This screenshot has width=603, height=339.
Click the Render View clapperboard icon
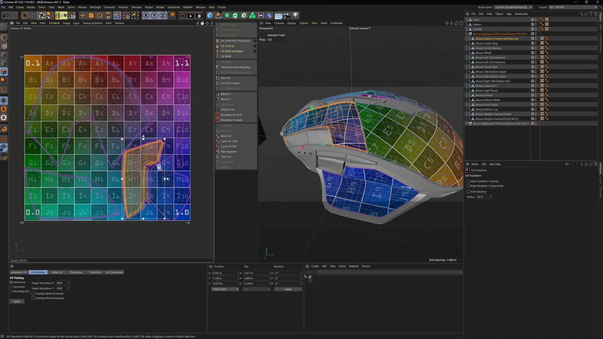click(x=181, y=15)
